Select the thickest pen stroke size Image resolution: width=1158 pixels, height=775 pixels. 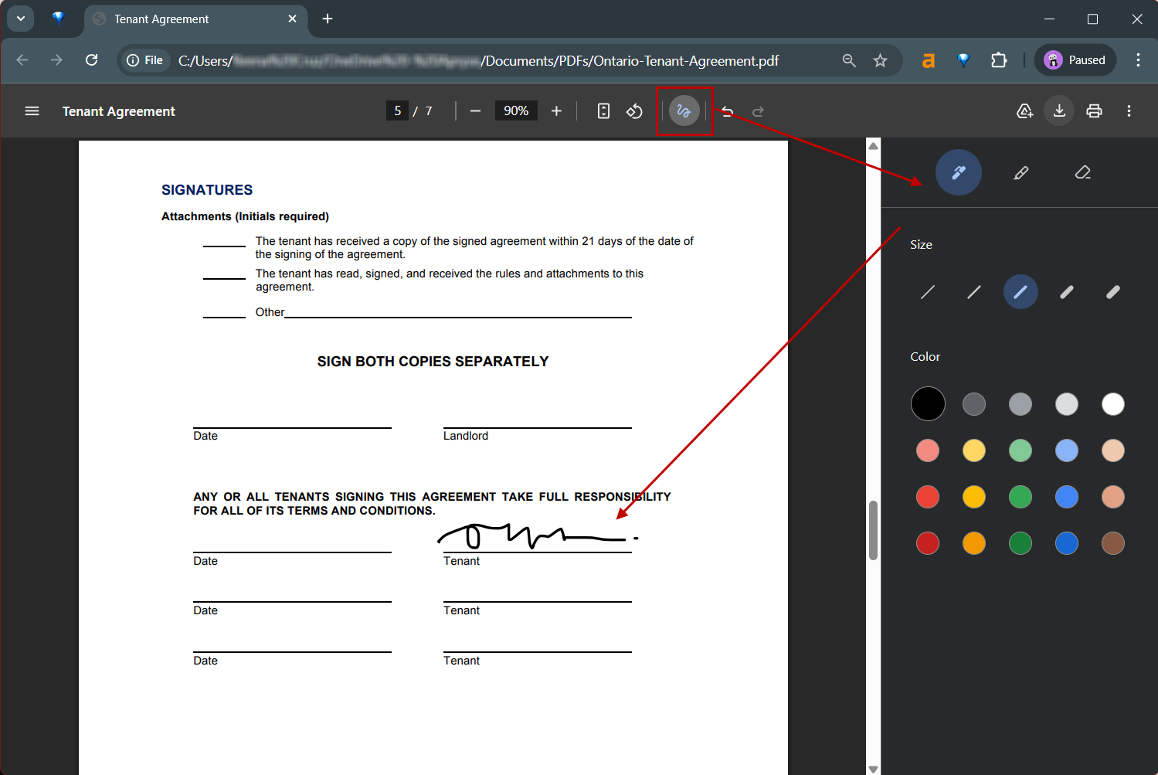[1112, 291]
